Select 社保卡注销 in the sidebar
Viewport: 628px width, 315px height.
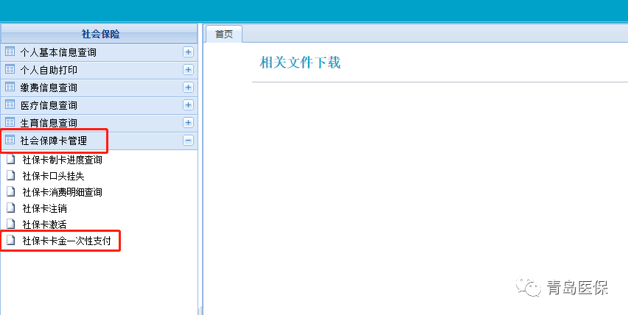[45, 208]
